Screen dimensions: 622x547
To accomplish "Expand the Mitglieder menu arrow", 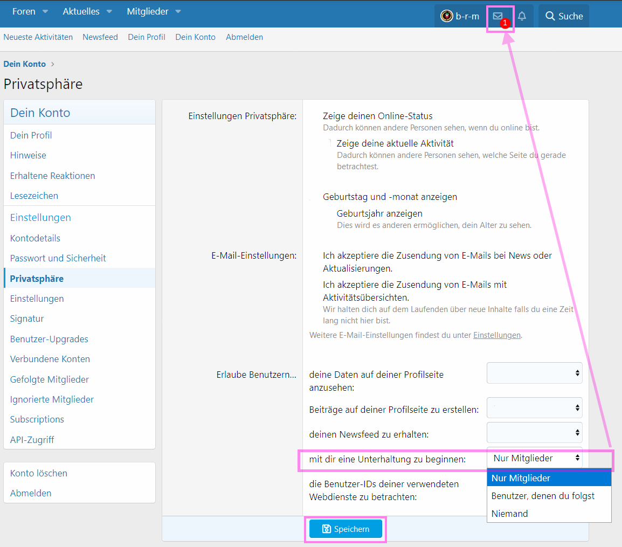I will [178, 12].
